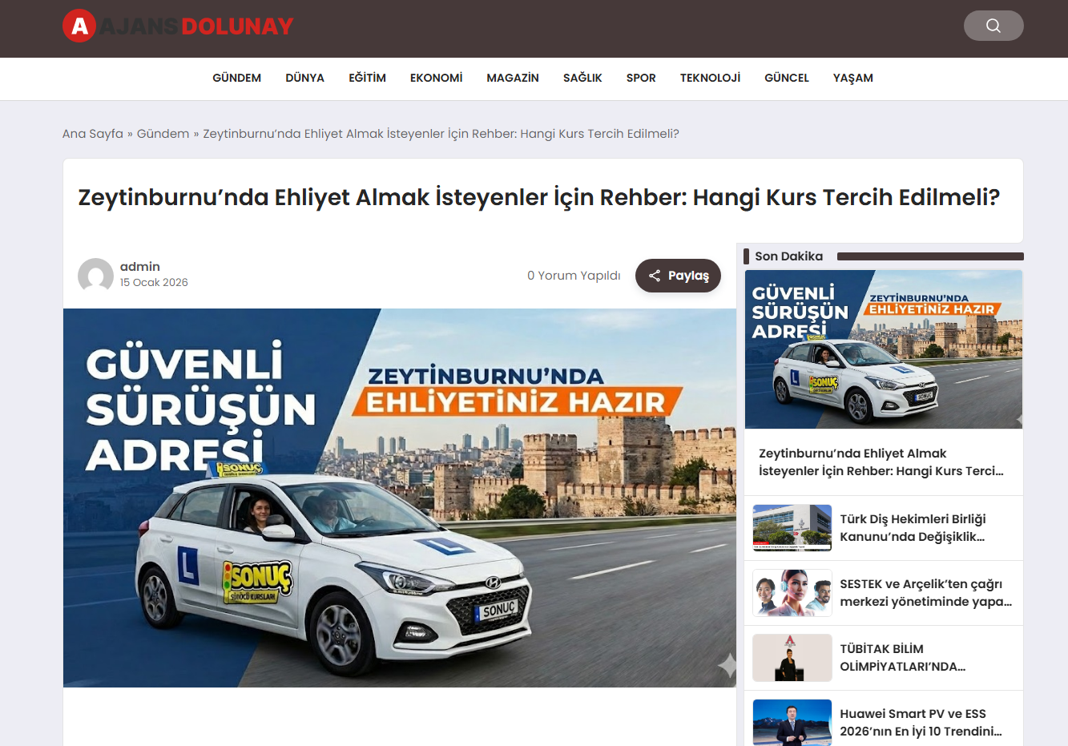Open the SESTEK ve Arçelik news headline

pyautogui.click(x=925, y=593)
